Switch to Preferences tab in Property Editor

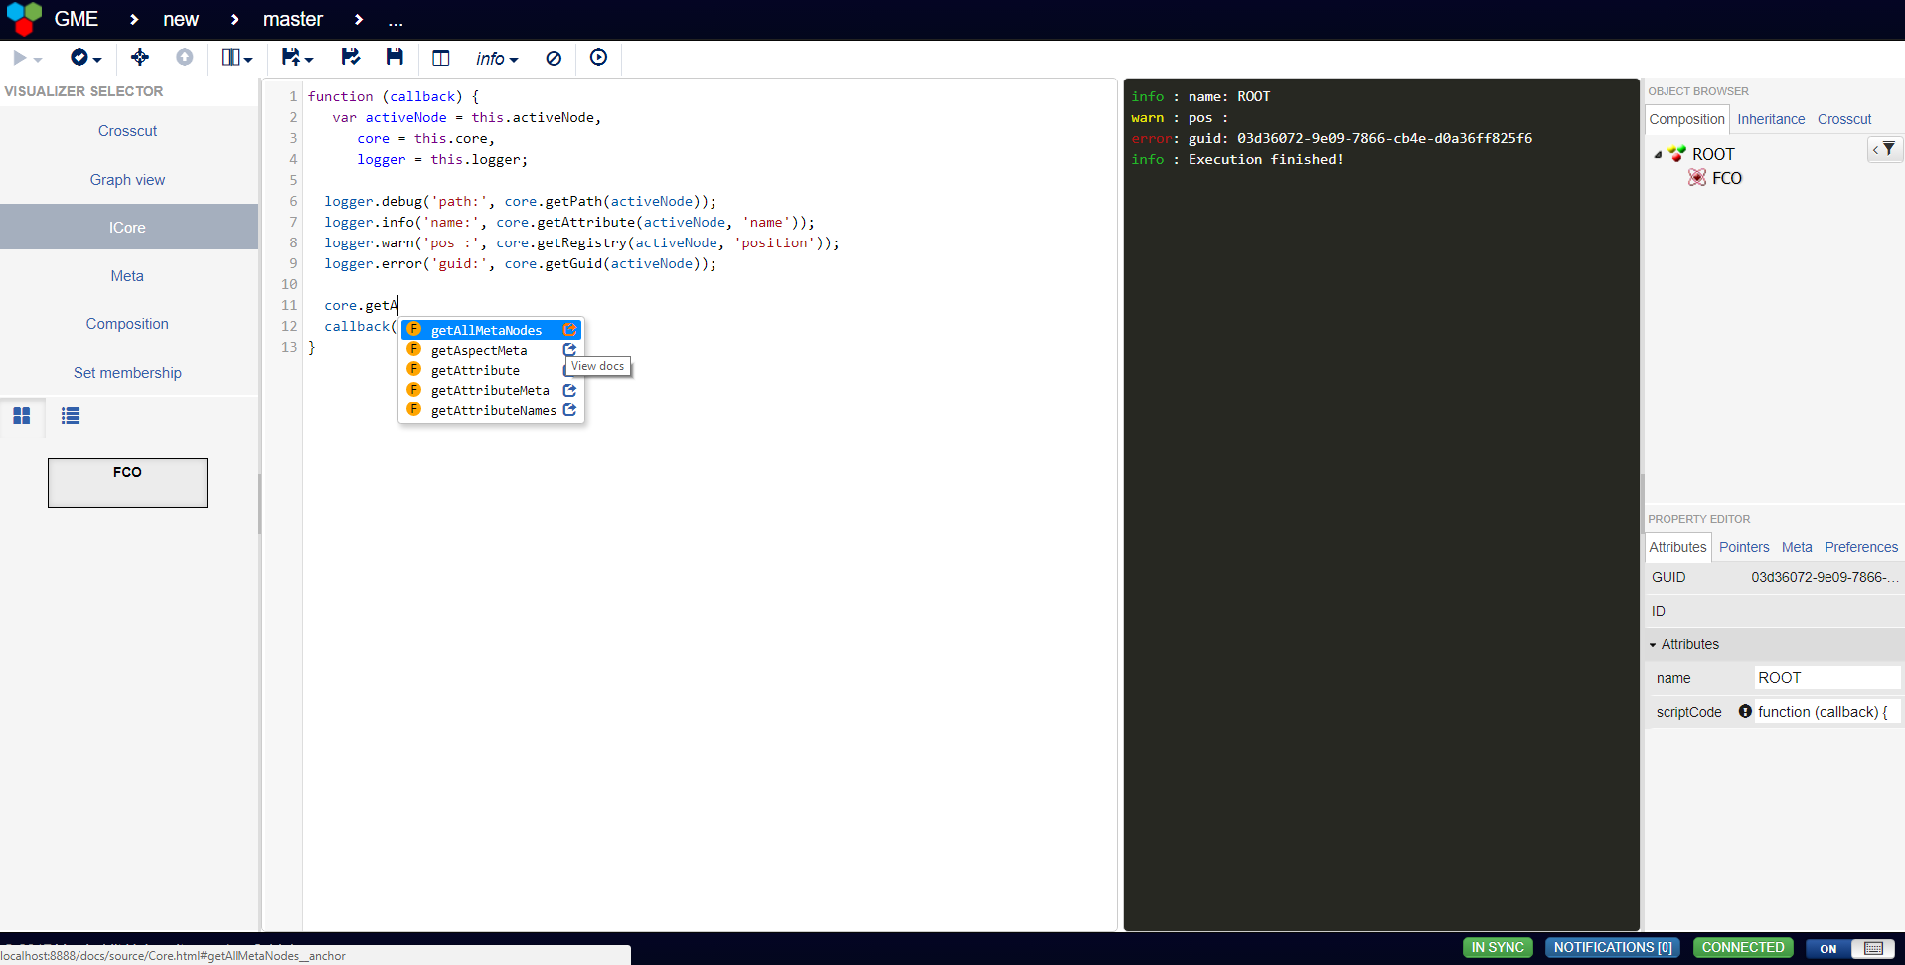1861,547
